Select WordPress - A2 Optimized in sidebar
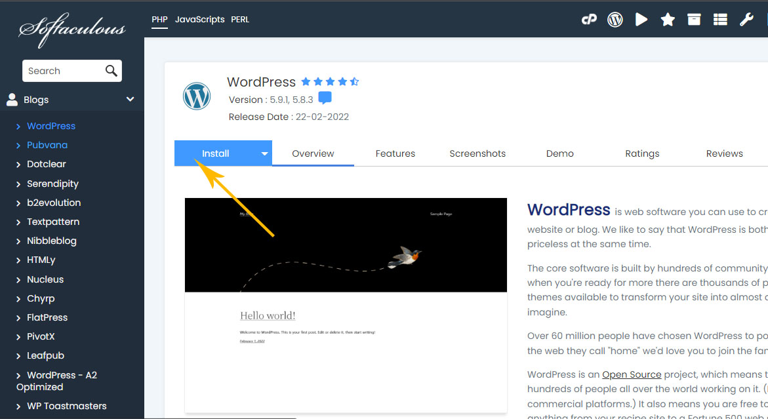Viewport: 768px width, 419px height. click(x=57, y=382)
